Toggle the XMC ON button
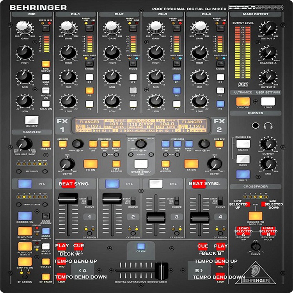293x293 pixels. [46, 77]
